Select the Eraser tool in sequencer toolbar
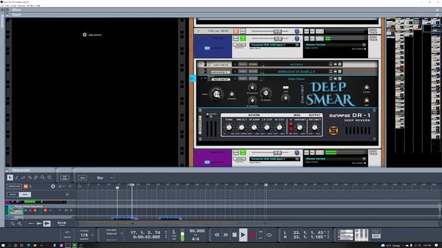Image resolution: width=442 pixels, height=248 pixels. [x=23, y=178]
